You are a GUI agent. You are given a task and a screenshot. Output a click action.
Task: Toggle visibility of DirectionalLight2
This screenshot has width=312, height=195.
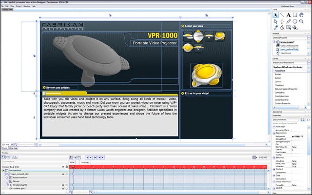click(63, 185)
